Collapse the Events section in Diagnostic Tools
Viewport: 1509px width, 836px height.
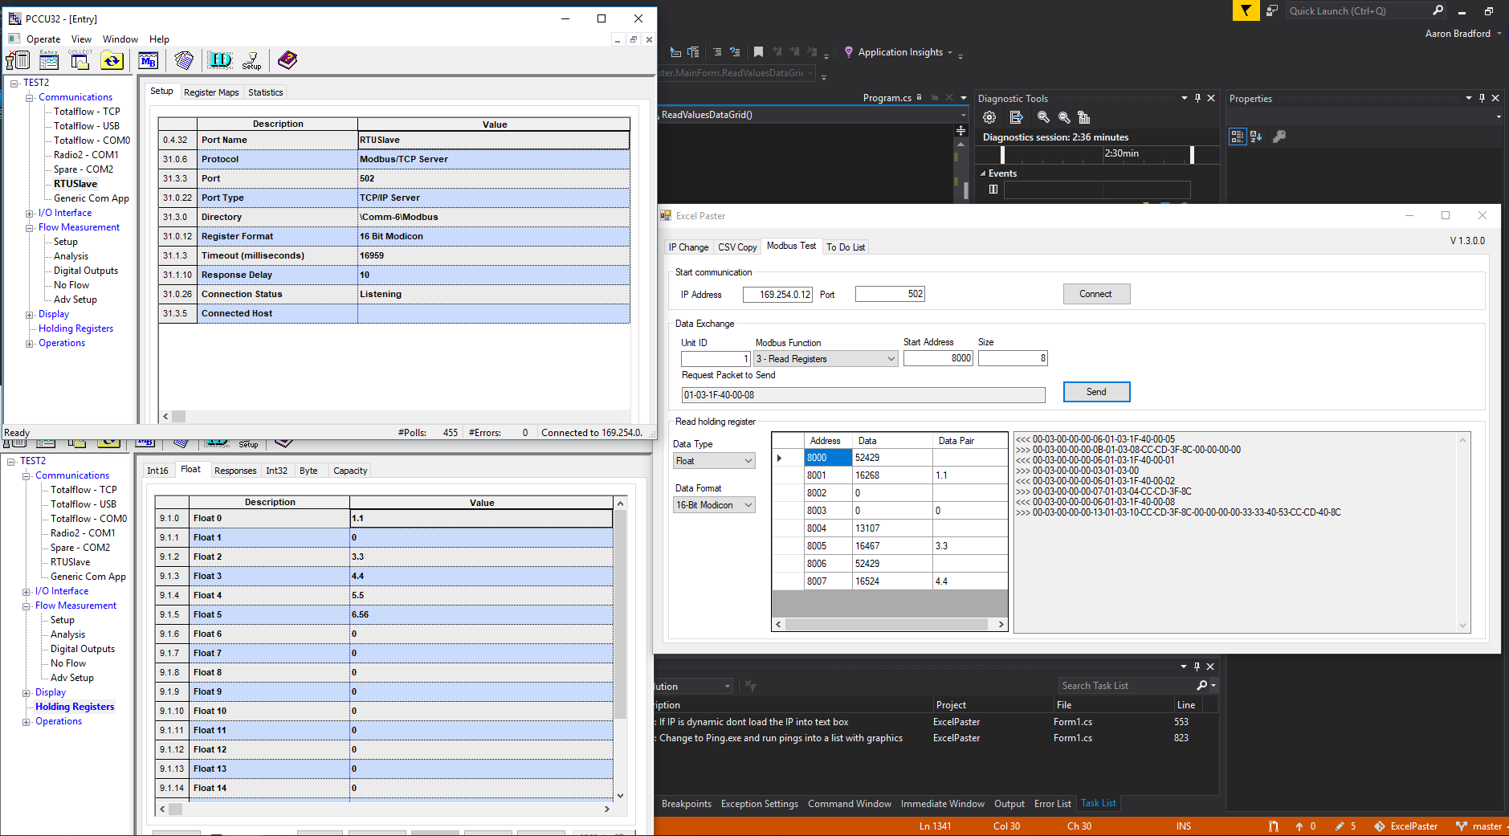[x=983, y=173]
